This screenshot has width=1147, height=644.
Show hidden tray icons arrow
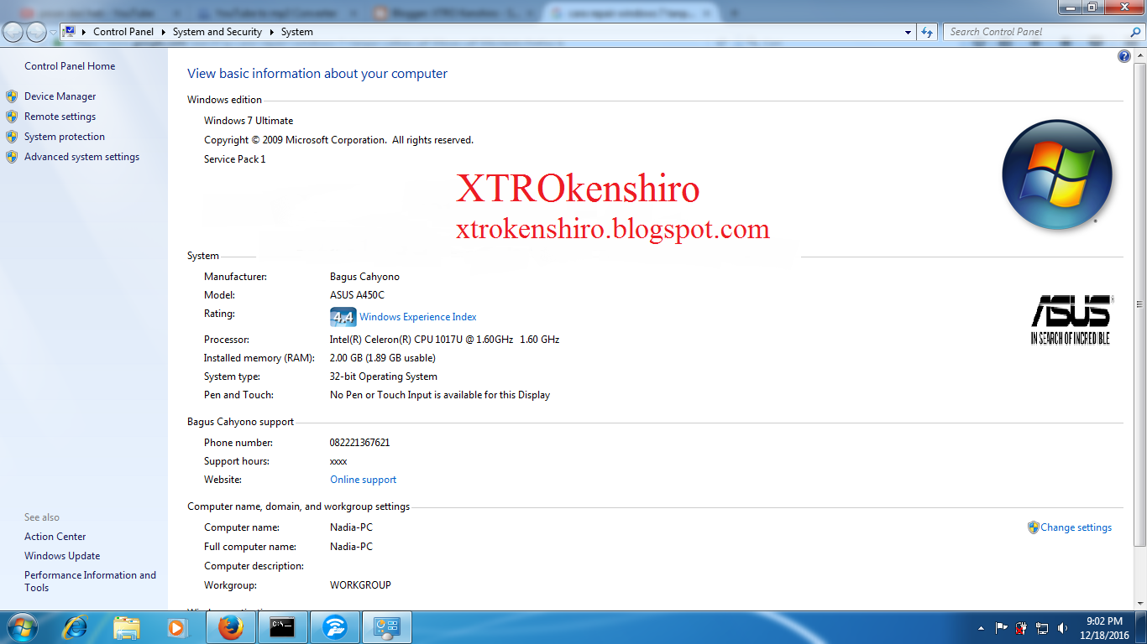pyautogui.click(x=981, y=627)
